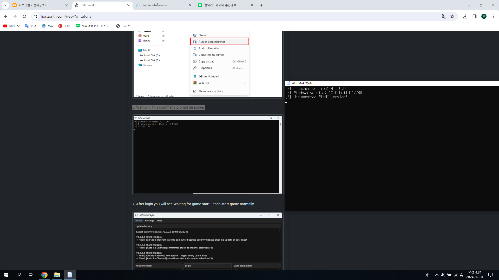Close the Hello world! tab

128,5
